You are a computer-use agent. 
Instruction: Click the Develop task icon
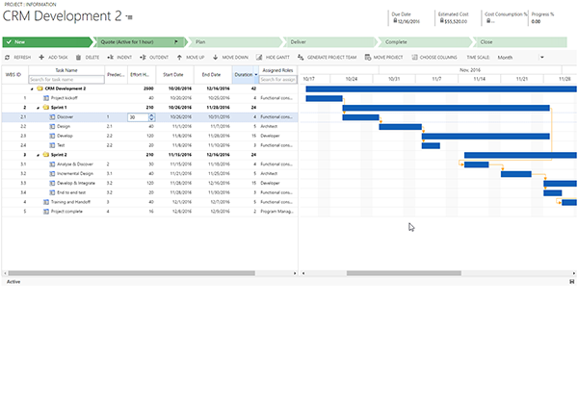tap(52, 137)
